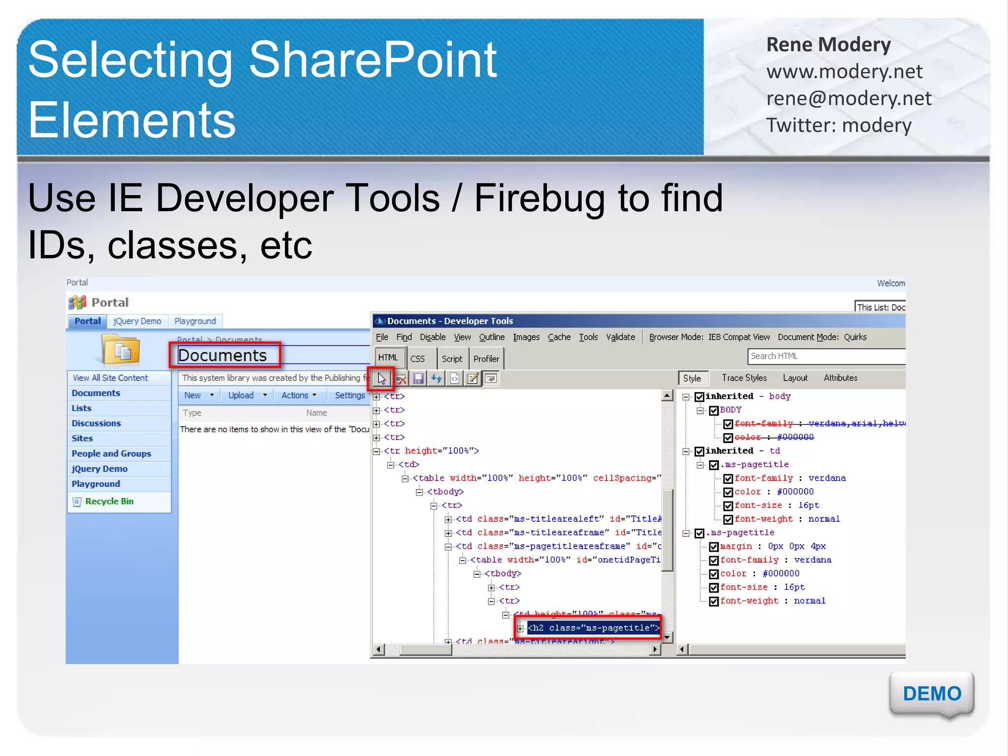1008x756 pixels.
Task: Click the clear browser cache icon with red X
Action: tap(401, 378)
